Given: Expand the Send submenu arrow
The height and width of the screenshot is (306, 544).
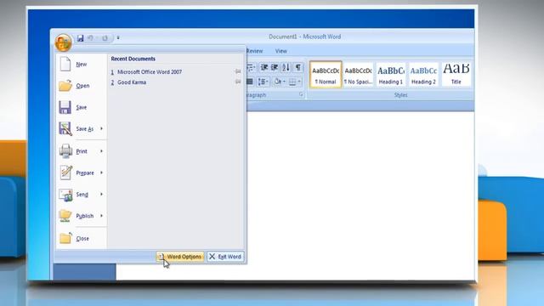Looking at the screenshot, I should 102,195.
